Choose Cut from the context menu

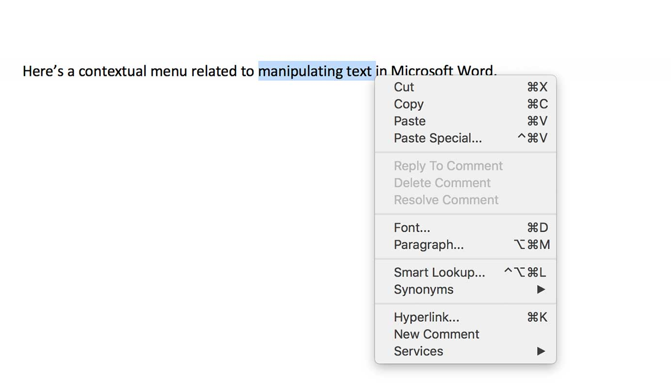(404, 87)
